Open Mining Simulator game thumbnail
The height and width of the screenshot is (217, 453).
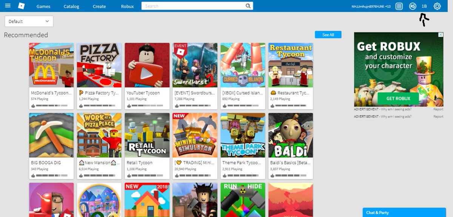(x=195, y=135)
